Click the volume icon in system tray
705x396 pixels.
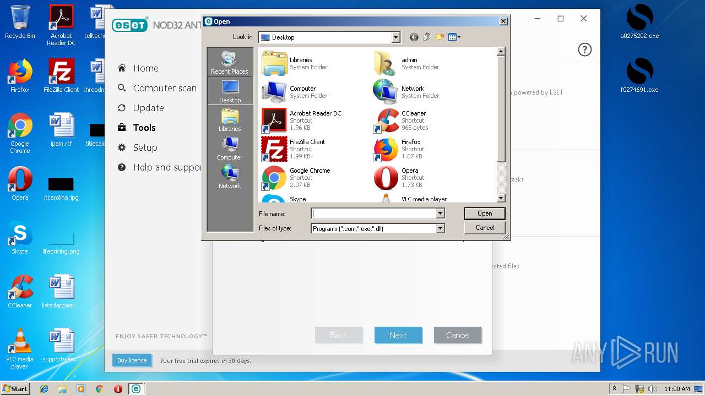[x=652, y=389]
